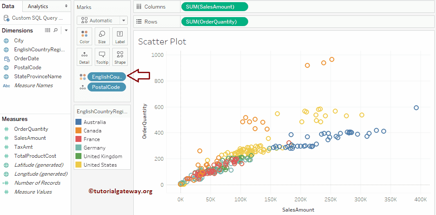Click the TotalProductCost measure field
Viewport: 436px width, 215px height.
coord(35,156)
